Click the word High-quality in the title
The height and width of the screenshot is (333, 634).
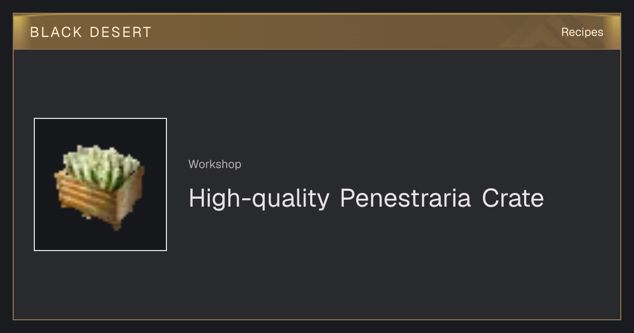click(259, 199)
